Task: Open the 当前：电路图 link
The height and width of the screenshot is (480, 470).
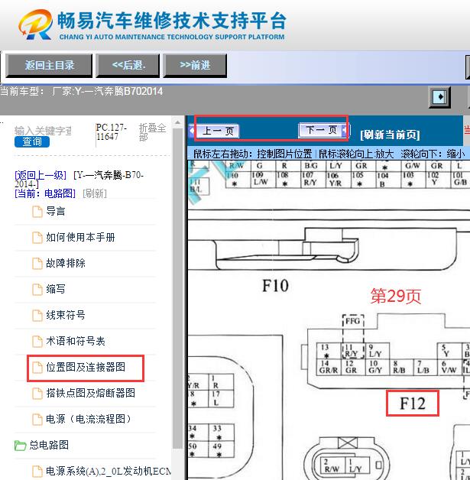Action: [x=45, y=193]
